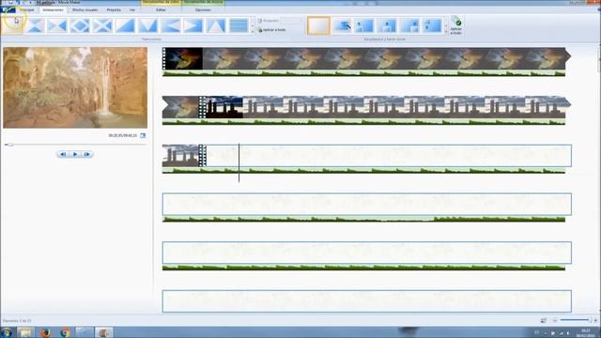
Task: Step to the next frame
Action: pos(87,154)
